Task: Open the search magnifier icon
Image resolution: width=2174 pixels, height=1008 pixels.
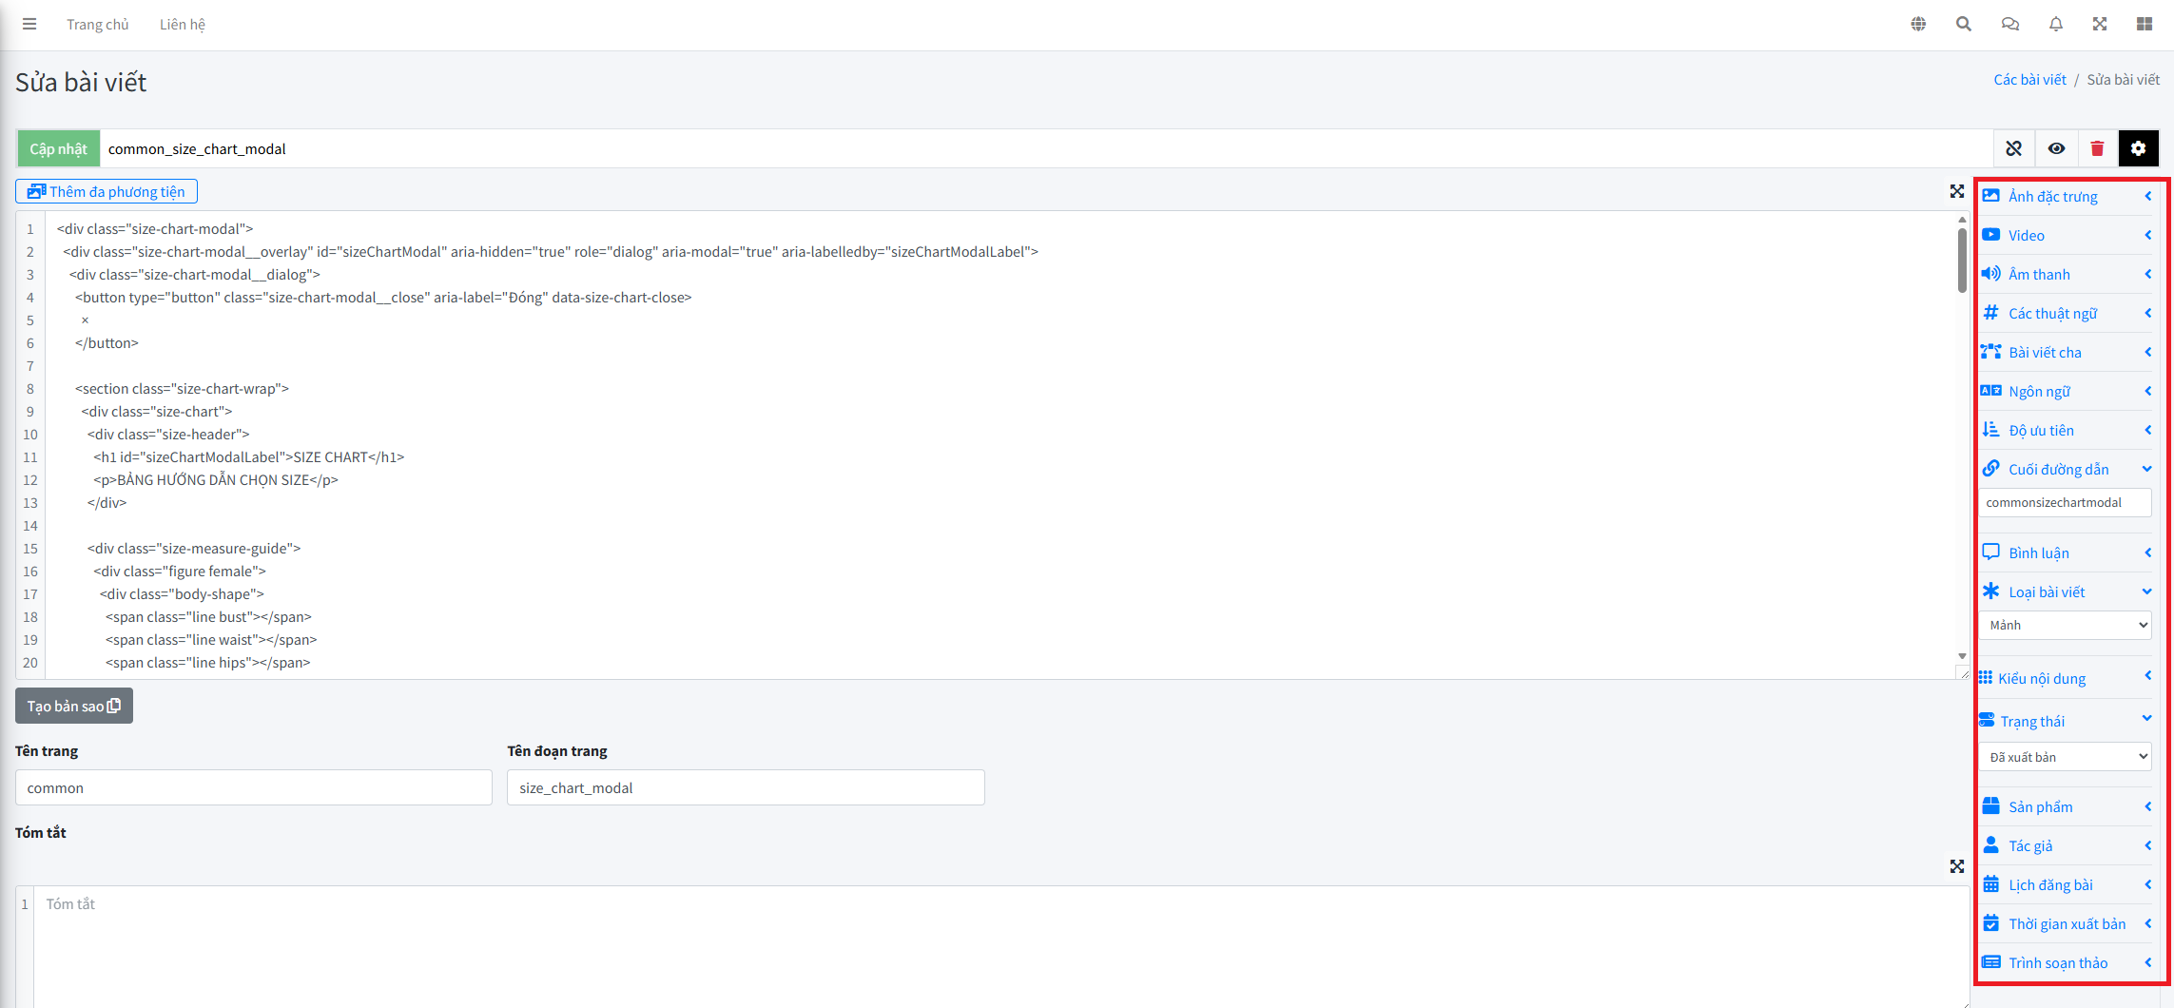Action: coord(1963,24)
